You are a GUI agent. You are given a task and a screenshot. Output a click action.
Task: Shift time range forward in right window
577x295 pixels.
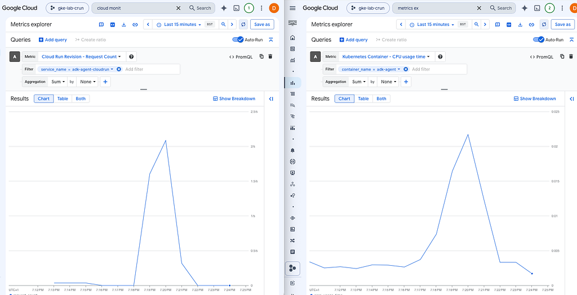coord(486,25)
